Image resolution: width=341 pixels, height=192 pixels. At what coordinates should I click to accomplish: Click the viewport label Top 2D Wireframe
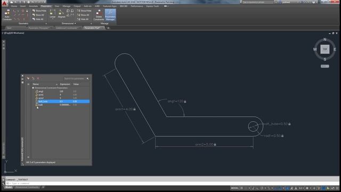pos(13,33)
